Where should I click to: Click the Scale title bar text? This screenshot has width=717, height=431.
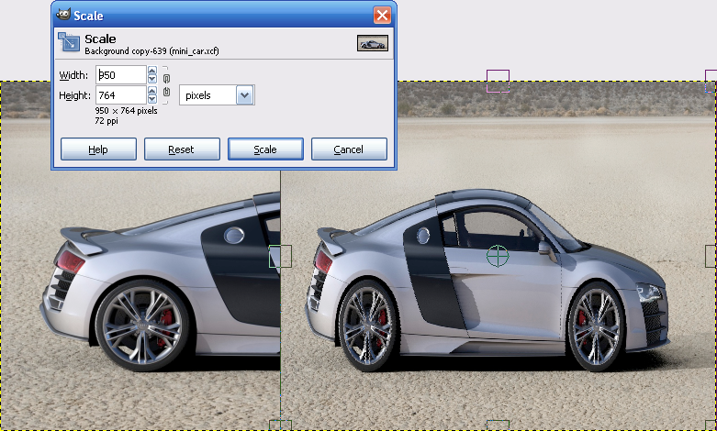(x=88, y=16)
